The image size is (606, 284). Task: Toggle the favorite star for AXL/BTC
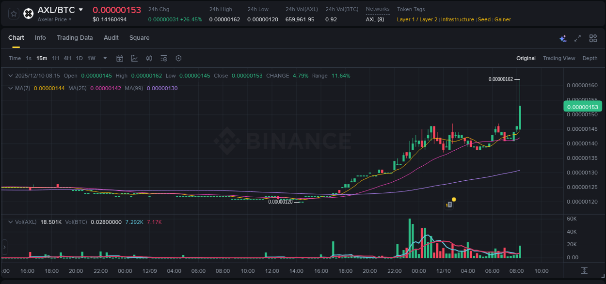[x=13, y=13]
